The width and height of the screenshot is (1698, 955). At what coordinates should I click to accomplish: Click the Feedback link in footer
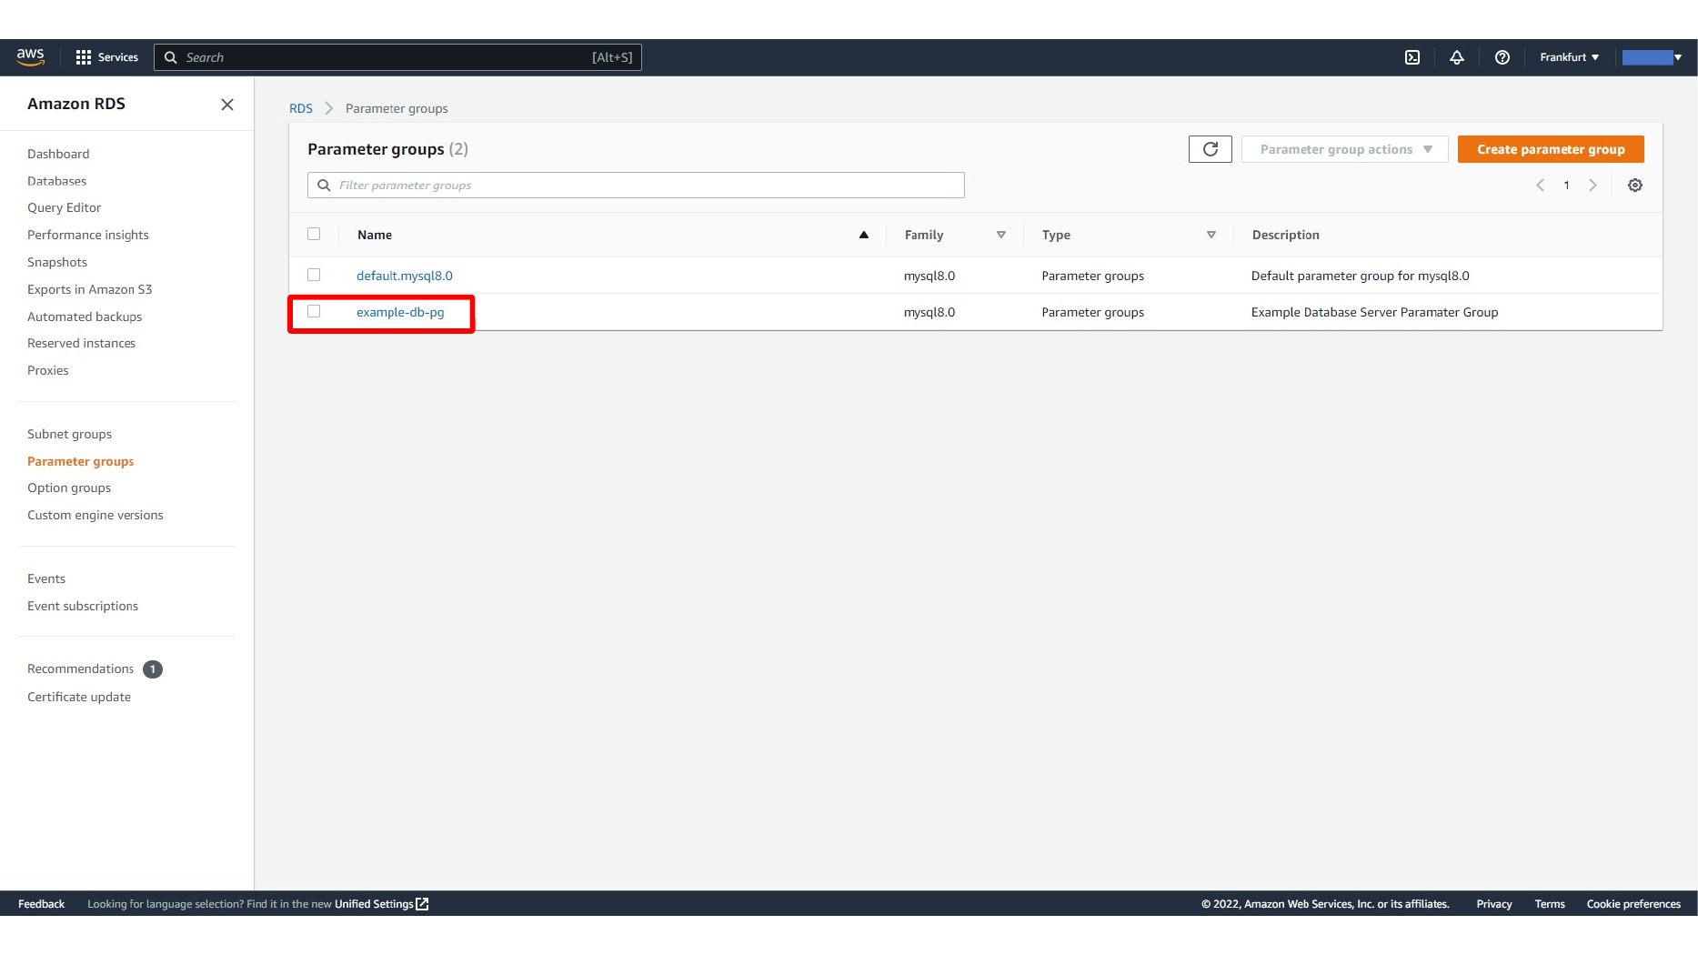pyautogui.click(x=41, y=904)
